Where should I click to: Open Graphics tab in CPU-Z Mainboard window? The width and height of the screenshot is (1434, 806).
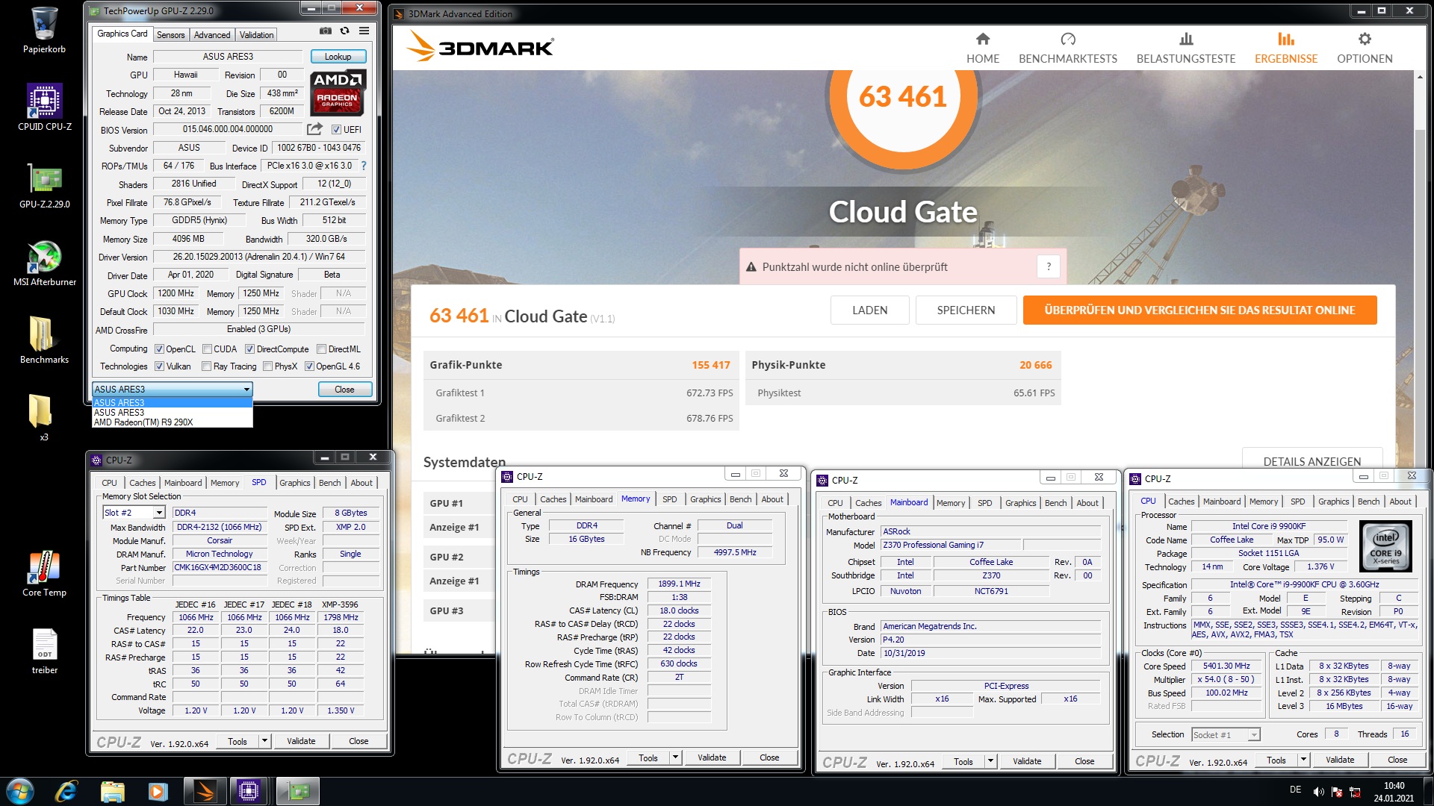pyautogui.click(x=1020, y=503)
